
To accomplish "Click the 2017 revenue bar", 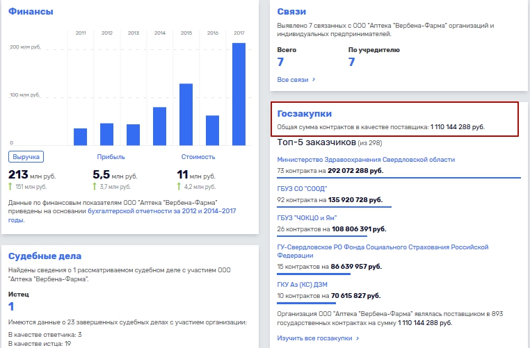I will pos(239,94).
